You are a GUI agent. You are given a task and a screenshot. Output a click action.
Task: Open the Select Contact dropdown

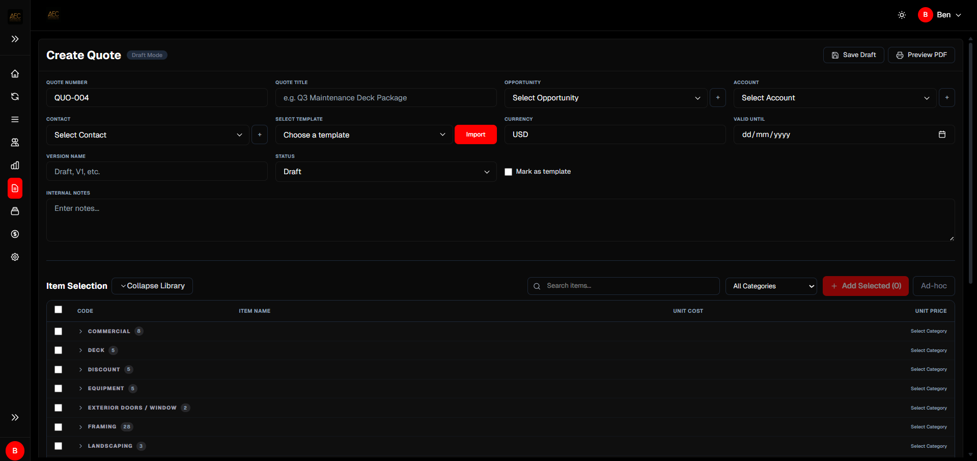tap(148, 135)
